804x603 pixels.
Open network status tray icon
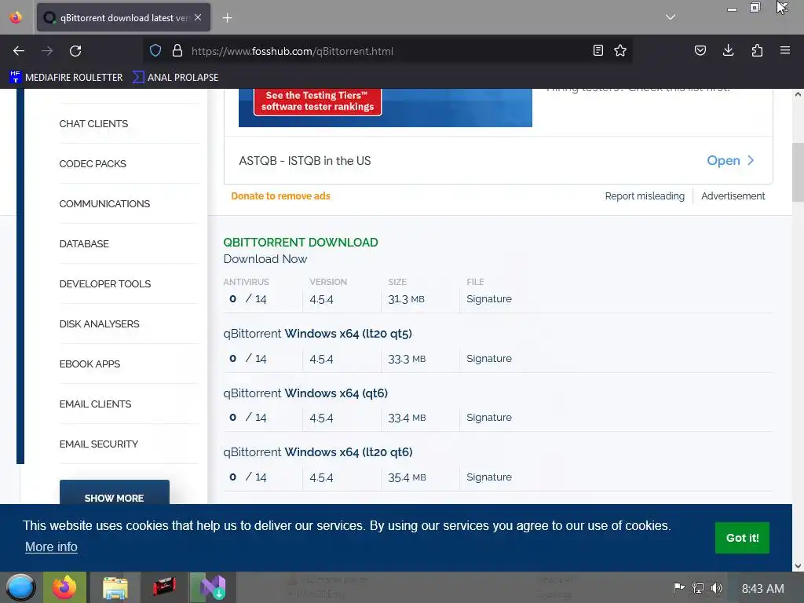click(x=698, y=587)
